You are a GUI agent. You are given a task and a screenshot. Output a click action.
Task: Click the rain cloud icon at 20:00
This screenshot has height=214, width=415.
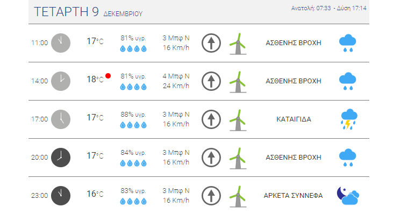click(347, 158)
